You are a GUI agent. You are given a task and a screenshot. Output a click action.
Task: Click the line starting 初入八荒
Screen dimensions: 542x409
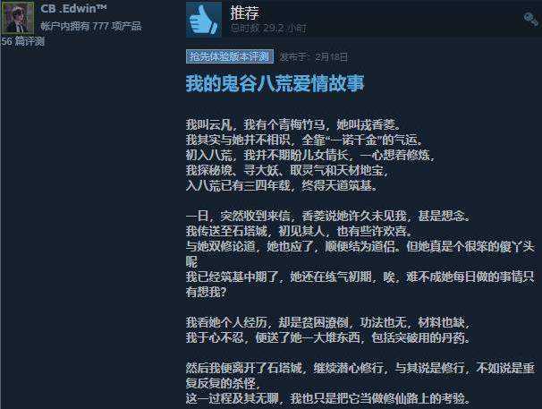pos(310,155)
